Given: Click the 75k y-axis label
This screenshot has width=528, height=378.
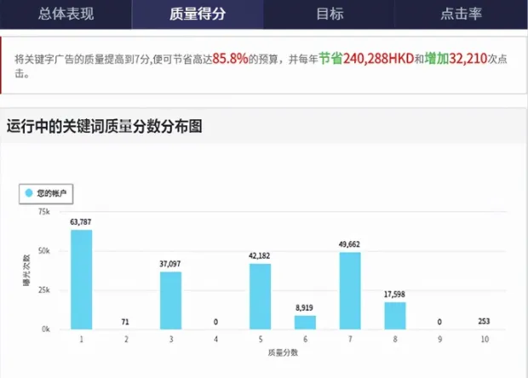Looking at the screenshot, I should point(44,212).
